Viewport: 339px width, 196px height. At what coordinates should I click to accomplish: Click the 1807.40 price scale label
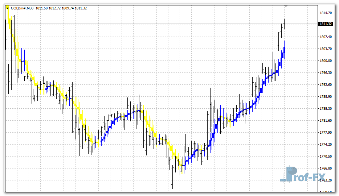click(325, 37)
